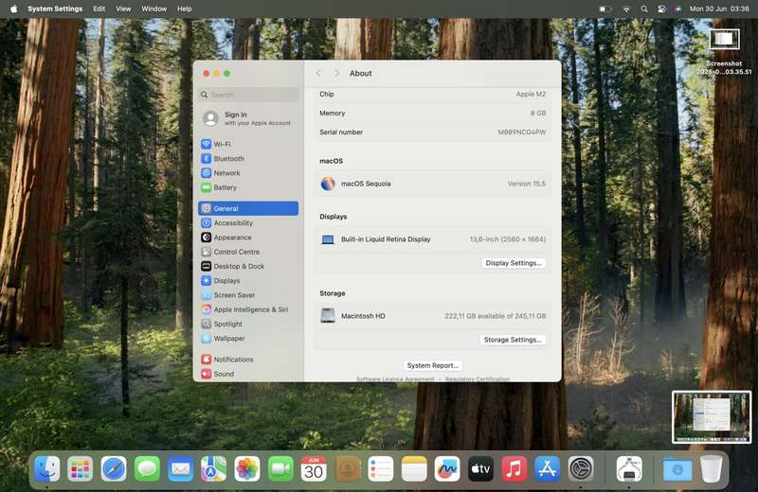Open Control Centre from menu bar
758x492 pixels.
tap(661, 9)
